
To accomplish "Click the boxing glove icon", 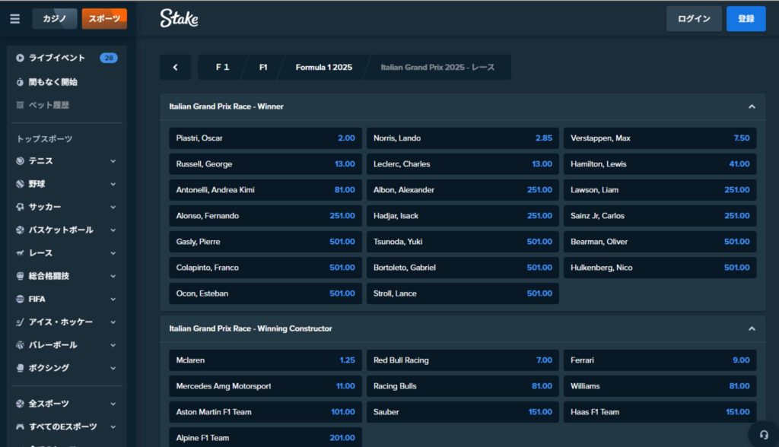I will [20, 368].
